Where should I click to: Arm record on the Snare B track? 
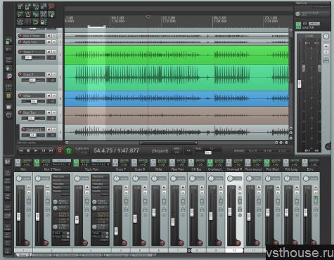tap(20, 74)
